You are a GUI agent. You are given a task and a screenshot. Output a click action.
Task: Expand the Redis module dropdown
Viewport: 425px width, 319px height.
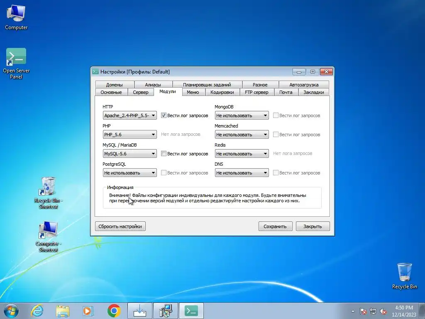[x=242, y=154]
